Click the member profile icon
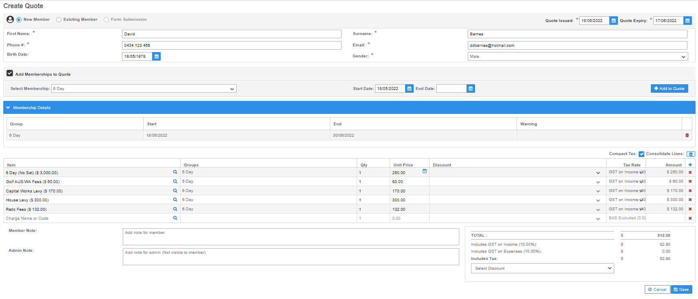Screen dimensions: 698x299 click(10, 20)
